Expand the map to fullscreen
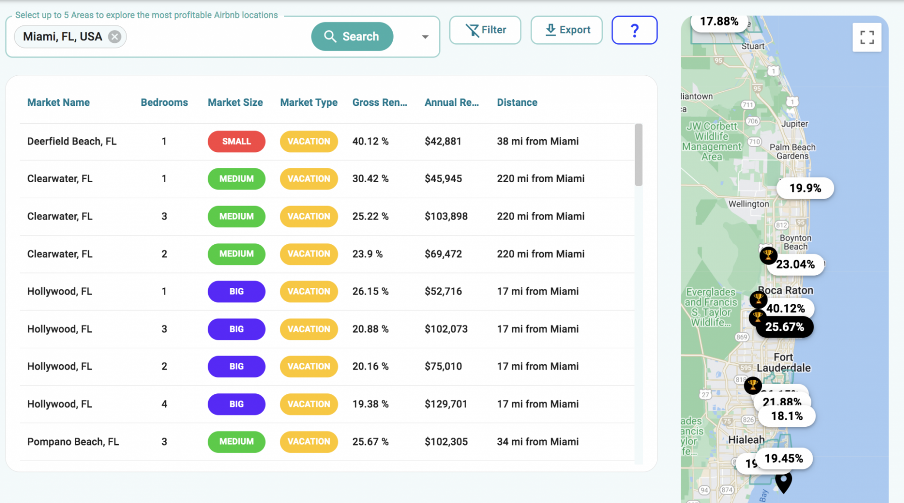The image size is (904, 503). point(867,37)
